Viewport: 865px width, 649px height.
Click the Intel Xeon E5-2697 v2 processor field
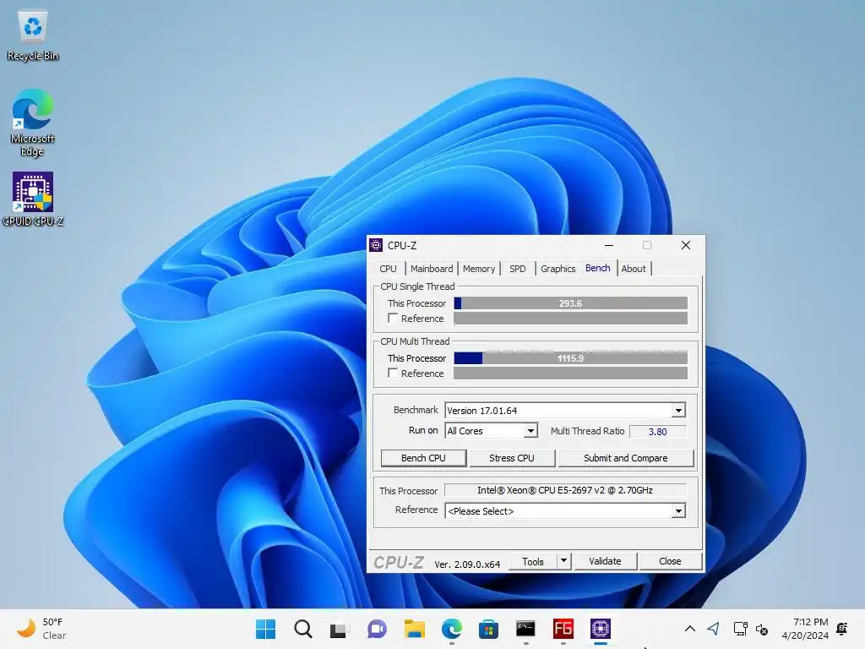tap(565, 490)
